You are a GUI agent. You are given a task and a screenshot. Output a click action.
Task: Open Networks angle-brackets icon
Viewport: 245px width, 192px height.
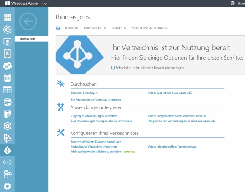pyautogui.click(x=8, y=162)
